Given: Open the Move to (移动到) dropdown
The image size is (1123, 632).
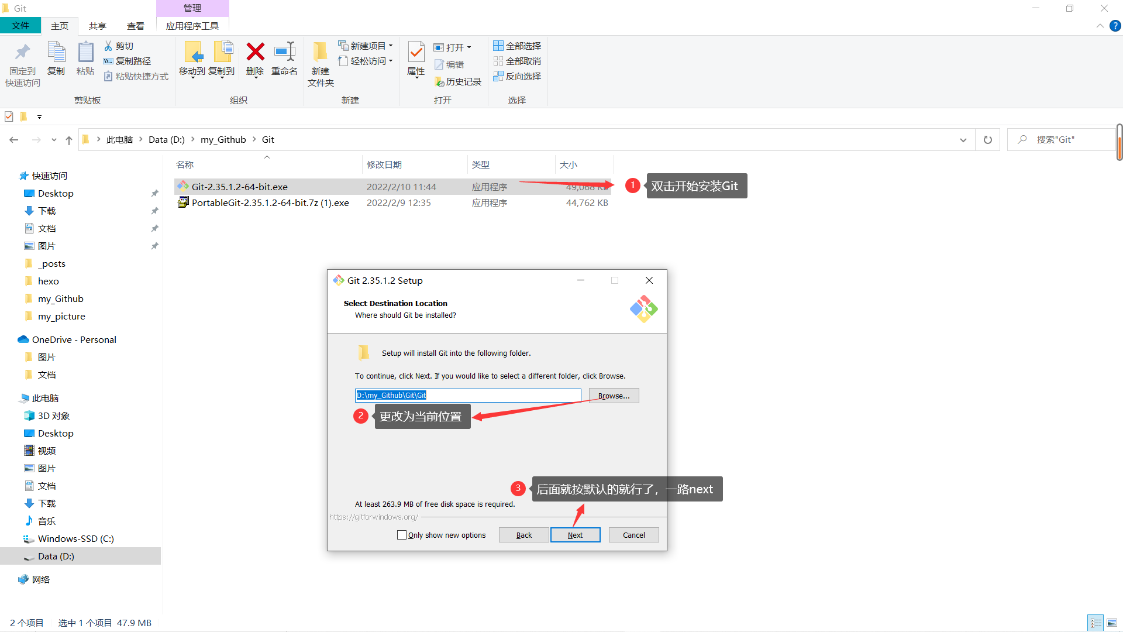Looking at the screenshot, I should (192, 77).
